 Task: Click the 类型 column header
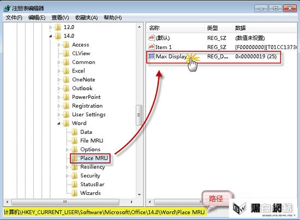[x=213, y=28]
